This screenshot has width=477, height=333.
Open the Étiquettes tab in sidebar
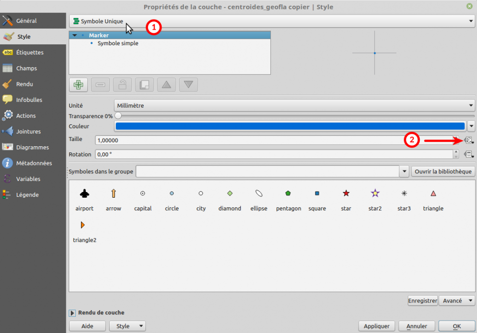[30, 52]
